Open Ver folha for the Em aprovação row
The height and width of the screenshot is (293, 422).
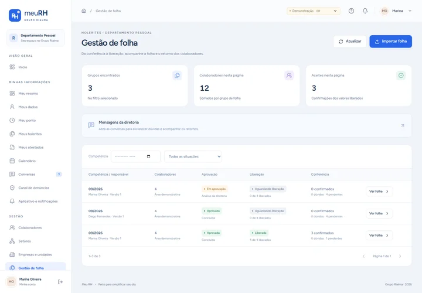pos(379,191)
